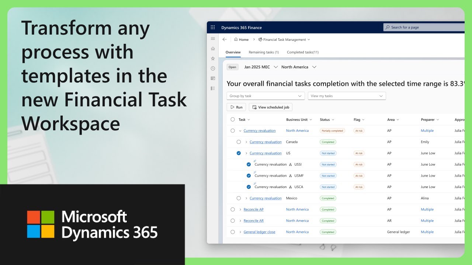
Task: Open Home from the left sidebar
Action: tap(213, 48)
